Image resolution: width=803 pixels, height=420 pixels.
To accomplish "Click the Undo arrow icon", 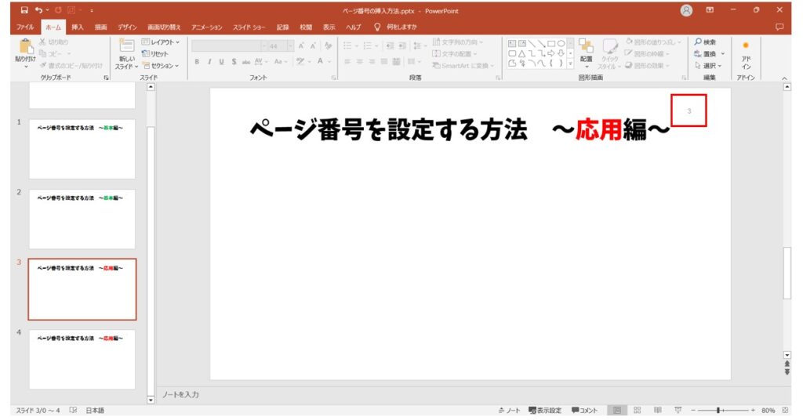I will point(38,10).
